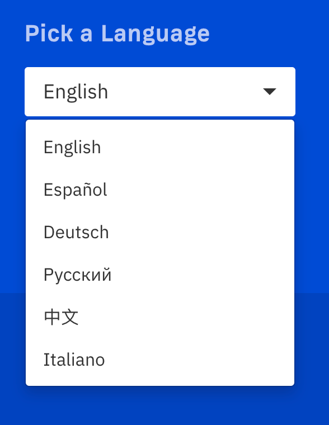Viewport: 329px width, 425px height.
Task: Close the language list via the selected English field
Action: click(x=160, y=92)
